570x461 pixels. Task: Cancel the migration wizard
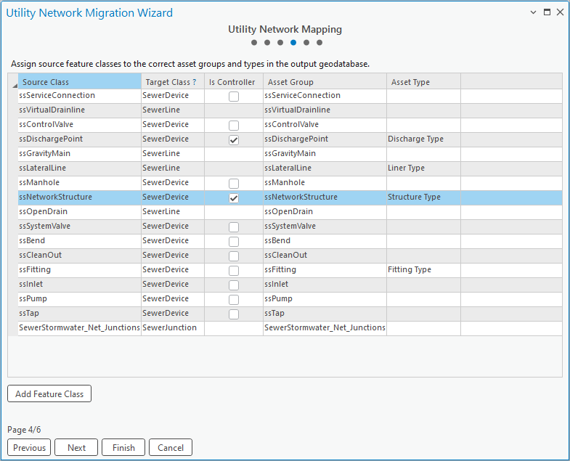click(171, 447)
